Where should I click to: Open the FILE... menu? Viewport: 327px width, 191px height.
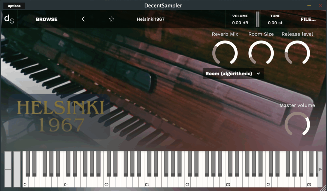point(308,19)
